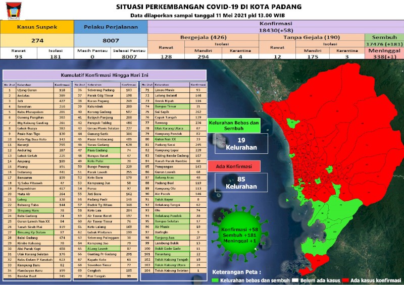Click the 'Kubu Dalam P Karakah' row
This screenshot has height=285, width=404.
pos(37,259)
